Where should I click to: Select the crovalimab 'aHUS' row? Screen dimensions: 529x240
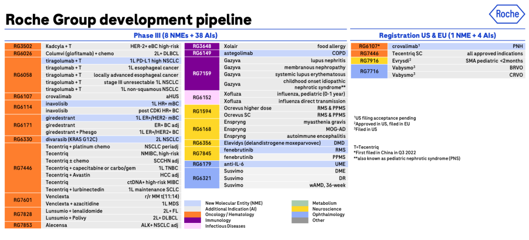(x=112, y=96)
